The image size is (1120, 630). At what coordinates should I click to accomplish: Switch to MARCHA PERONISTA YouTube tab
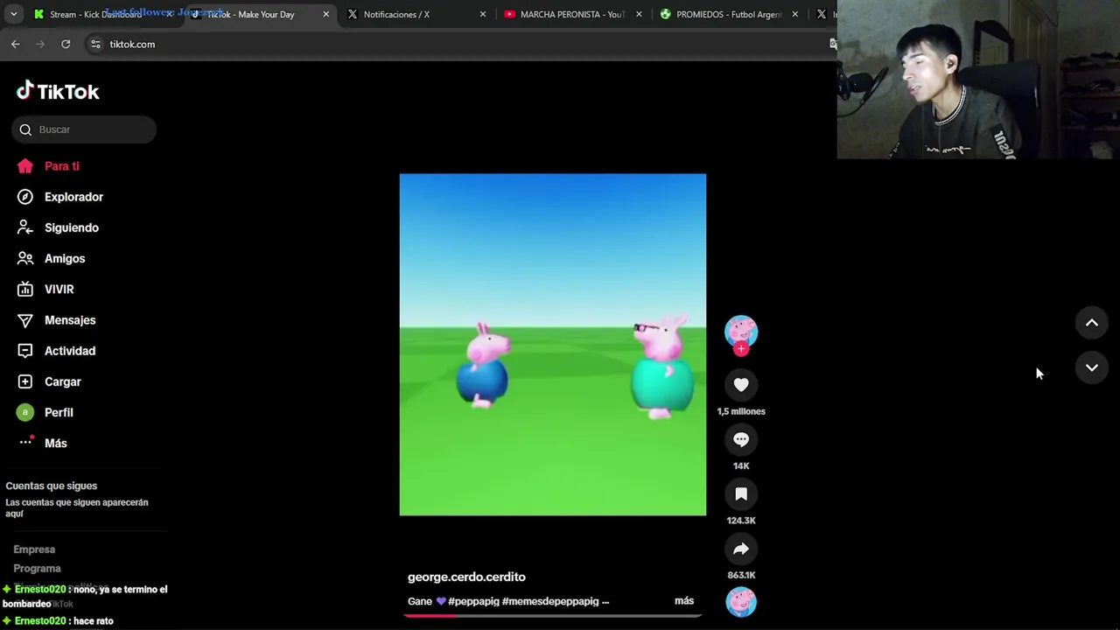click(571, 14)
